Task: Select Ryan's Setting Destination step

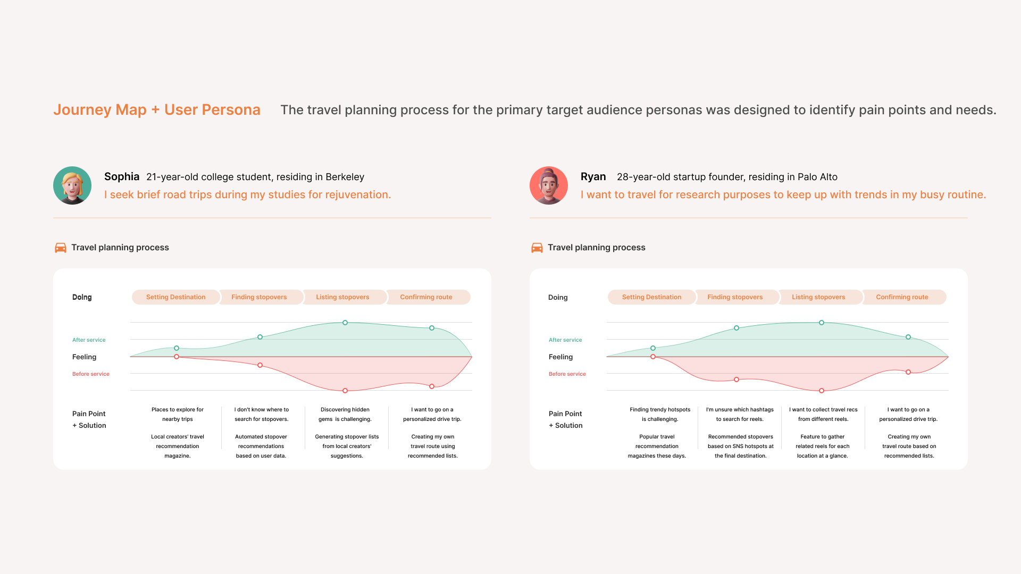Action: (651, 297)
